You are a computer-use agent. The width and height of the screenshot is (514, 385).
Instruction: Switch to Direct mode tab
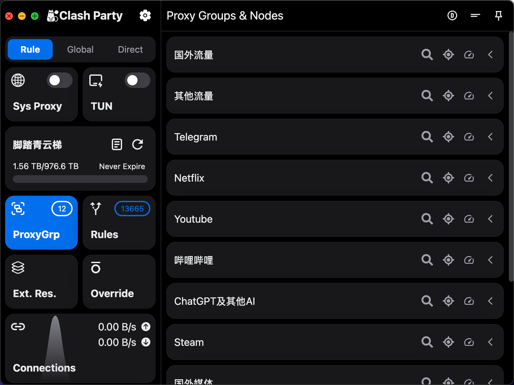130,49
